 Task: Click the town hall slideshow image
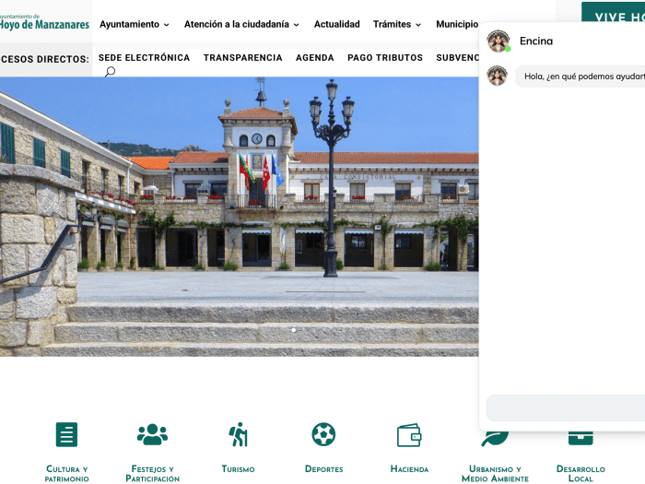coord(239,217)
